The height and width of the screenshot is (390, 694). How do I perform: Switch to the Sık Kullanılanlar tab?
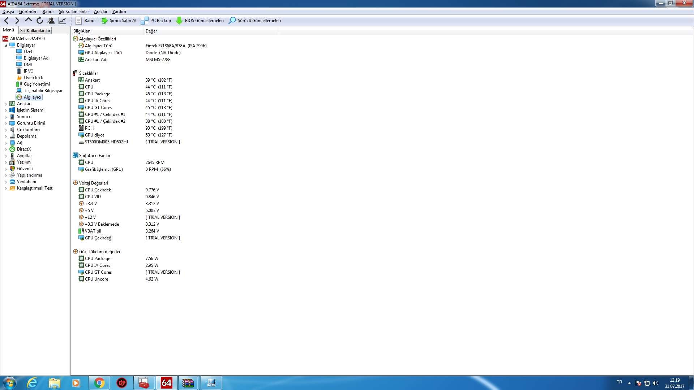click(35, 31)
